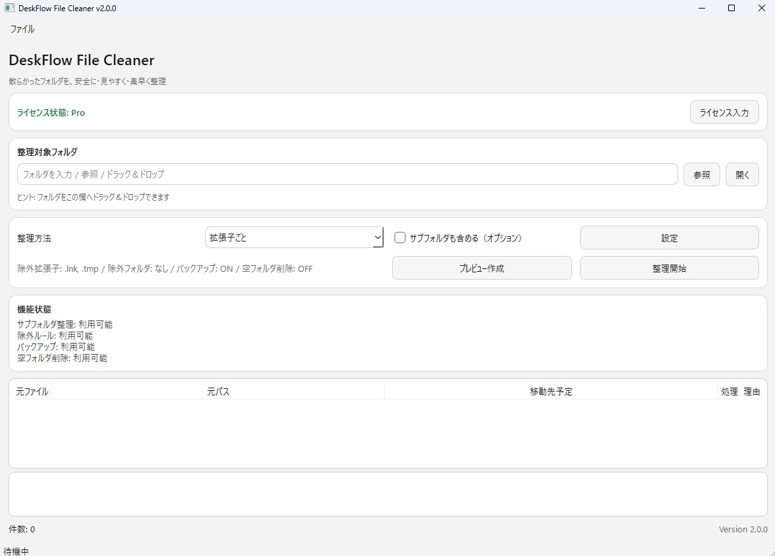Screen dimensions: 775x556
Task: Click the プレビュー作成 button
Action: coord(481,268)
